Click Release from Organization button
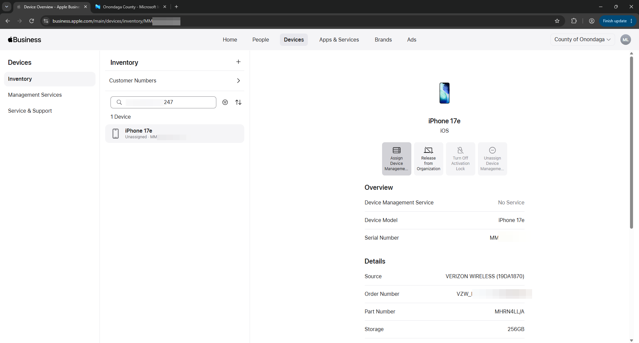 428,159
